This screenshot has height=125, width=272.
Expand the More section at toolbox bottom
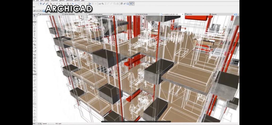coord(34,123)
